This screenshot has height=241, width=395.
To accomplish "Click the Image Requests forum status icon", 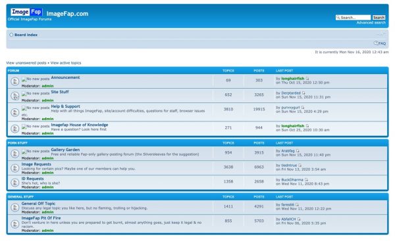I will pyautogui.click(x=15, y=168).
